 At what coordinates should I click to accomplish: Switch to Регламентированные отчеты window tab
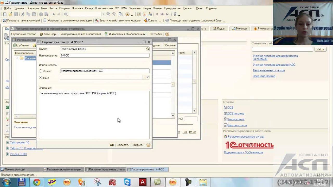(105, 170)
